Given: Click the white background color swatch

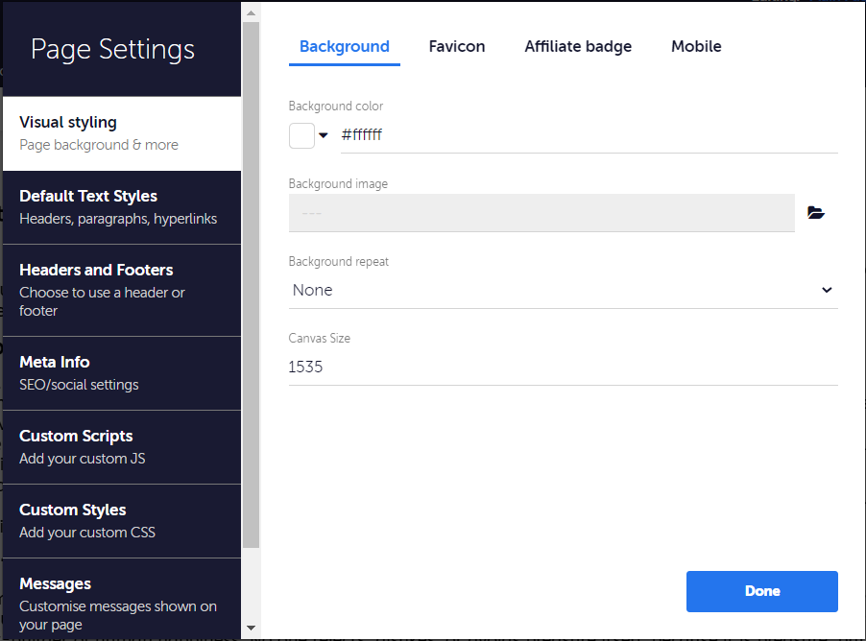Looking at the screenshot, I should tap(301, 135).
